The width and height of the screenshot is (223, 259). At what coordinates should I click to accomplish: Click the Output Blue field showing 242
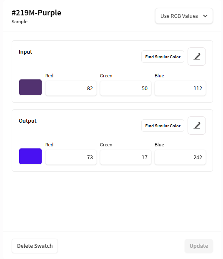(x=180, y=158)
